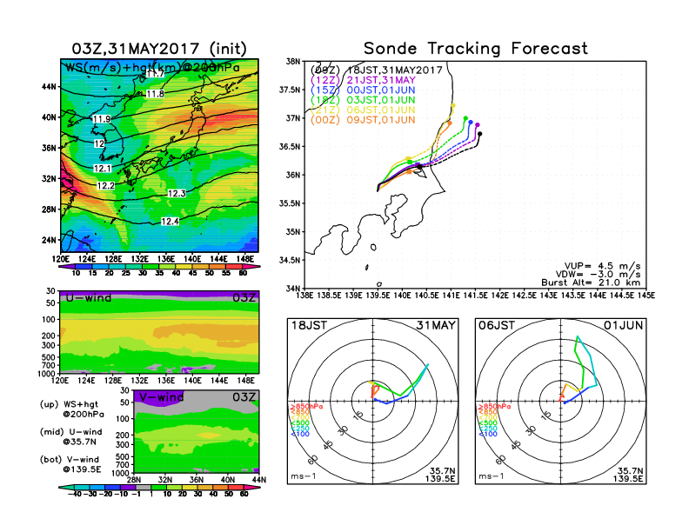Screen dimensions: 689x532
Task: Click the yellow 21Z track landing dot
Action: click(x=453, y=105)
